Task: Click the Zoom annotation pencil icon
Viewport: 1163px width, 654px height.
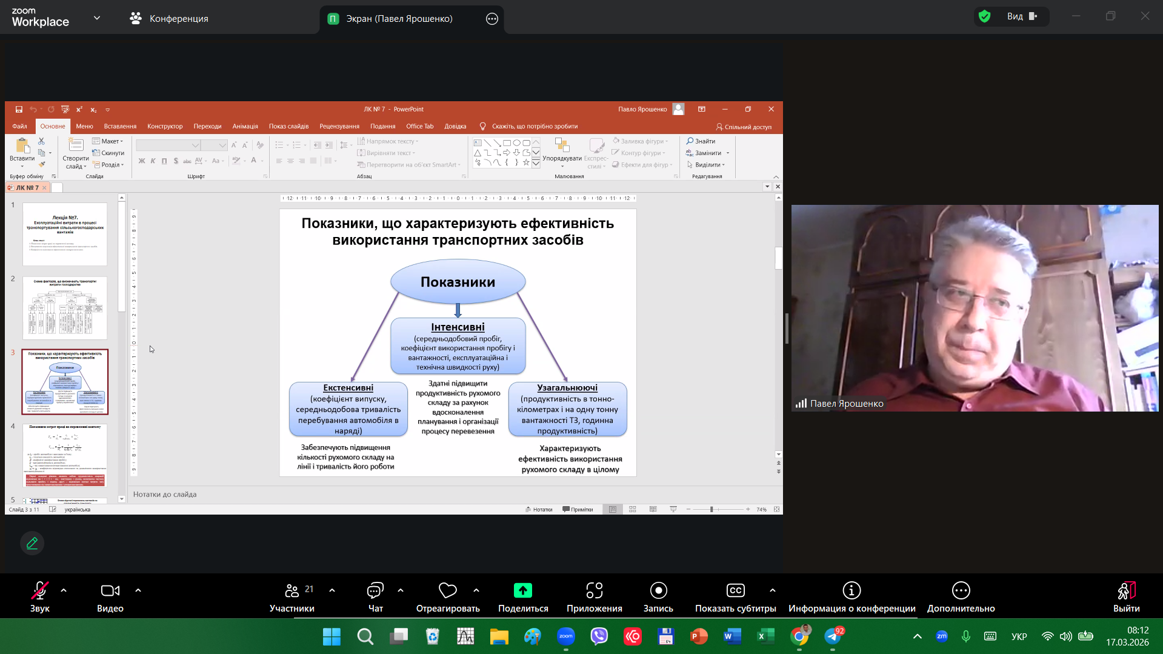Action: 32,543
